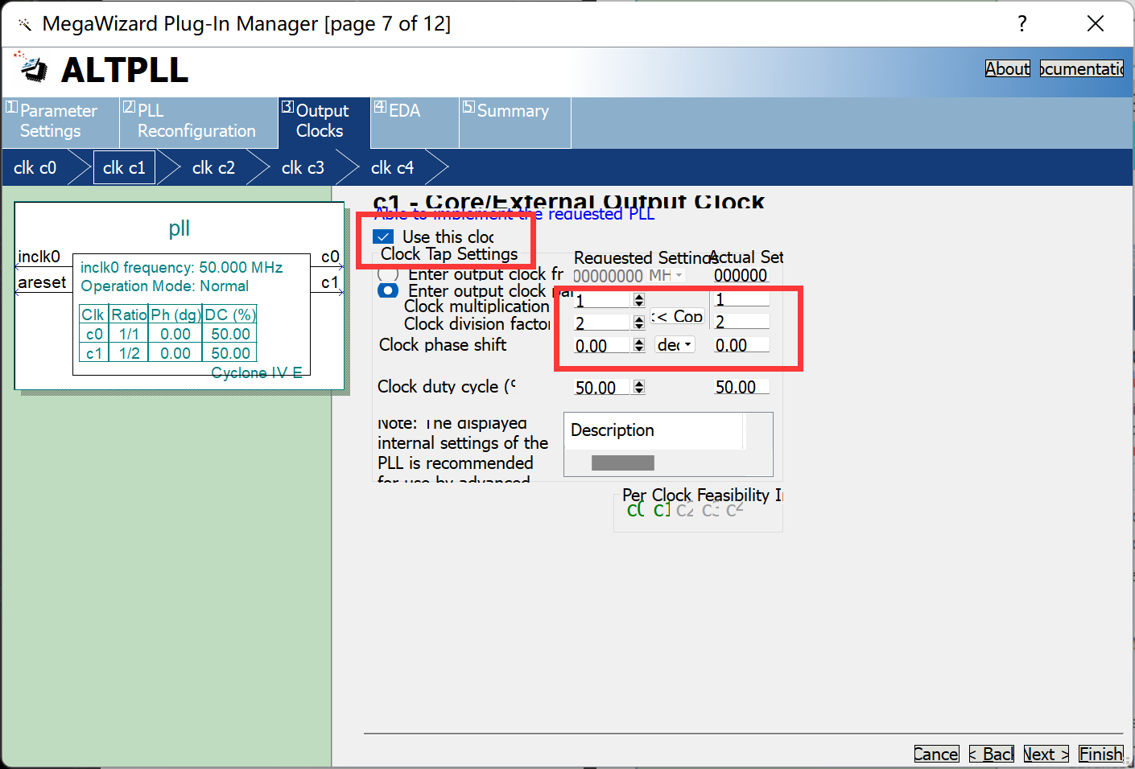
Task: Select 'Enter output clock parameters' radio button
Action: 388,290
